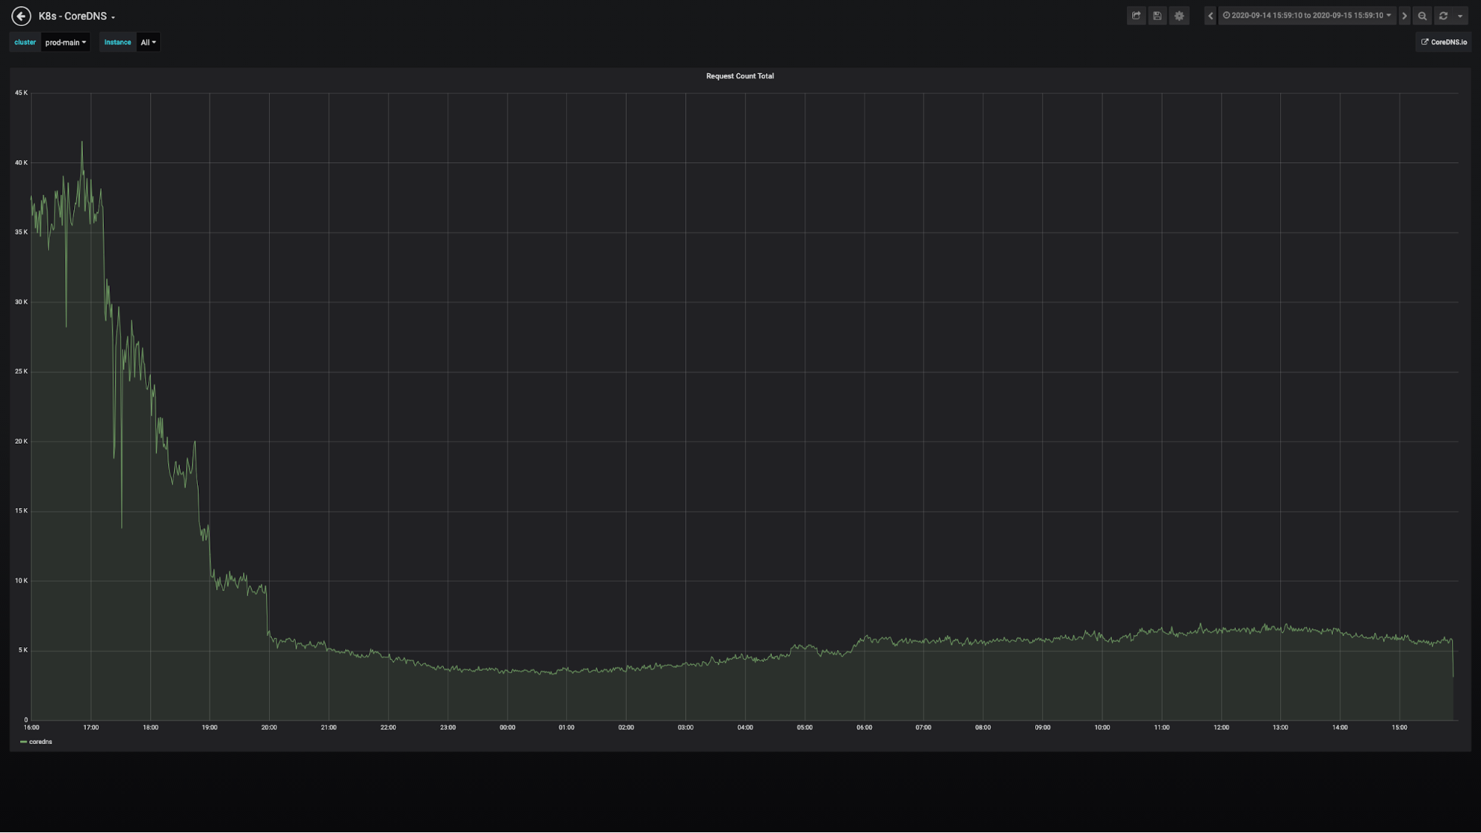Toggle the coredns legend series

click(x=41, y=741)
